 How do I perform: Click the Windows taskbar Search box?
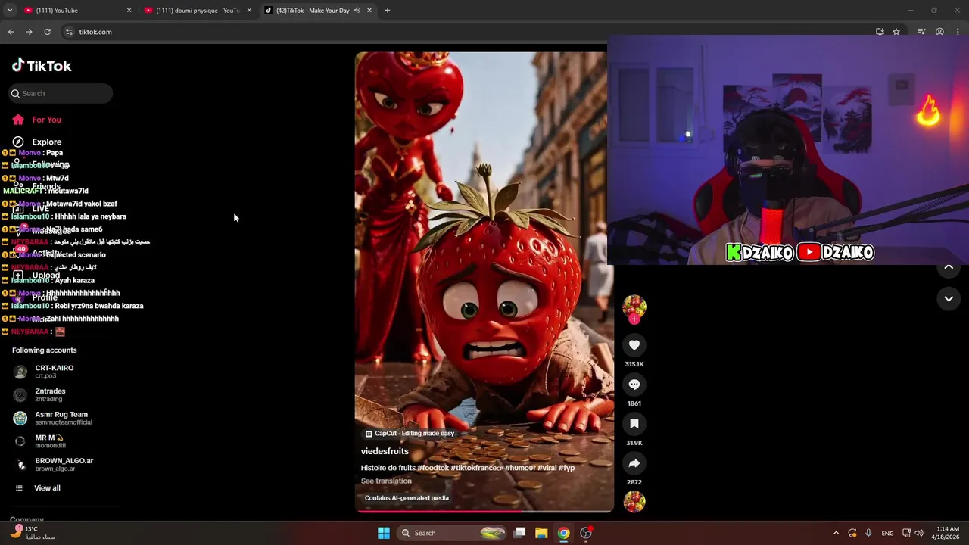(x=451, y=533)
